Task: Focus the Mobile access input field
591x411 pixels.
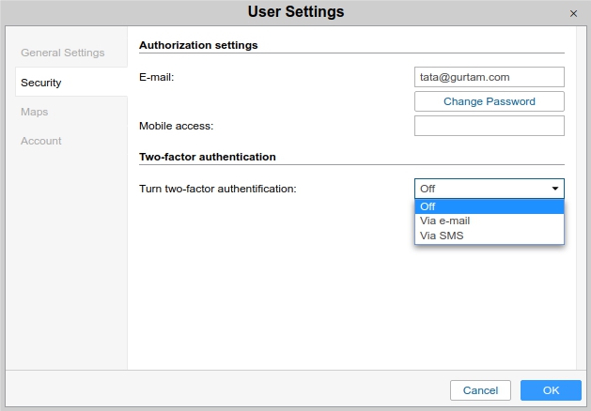Action: click(489, 126)
